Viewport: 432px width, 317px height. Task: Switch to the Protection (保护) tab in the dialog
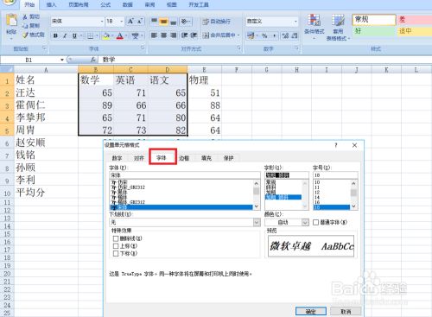pyautogui.click(x=228, y=158)
